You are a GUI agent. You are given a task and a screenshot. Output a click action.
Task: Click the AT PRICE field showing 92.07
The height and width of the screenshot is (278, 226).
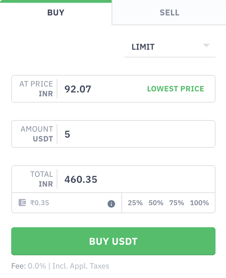pos(101,89)
